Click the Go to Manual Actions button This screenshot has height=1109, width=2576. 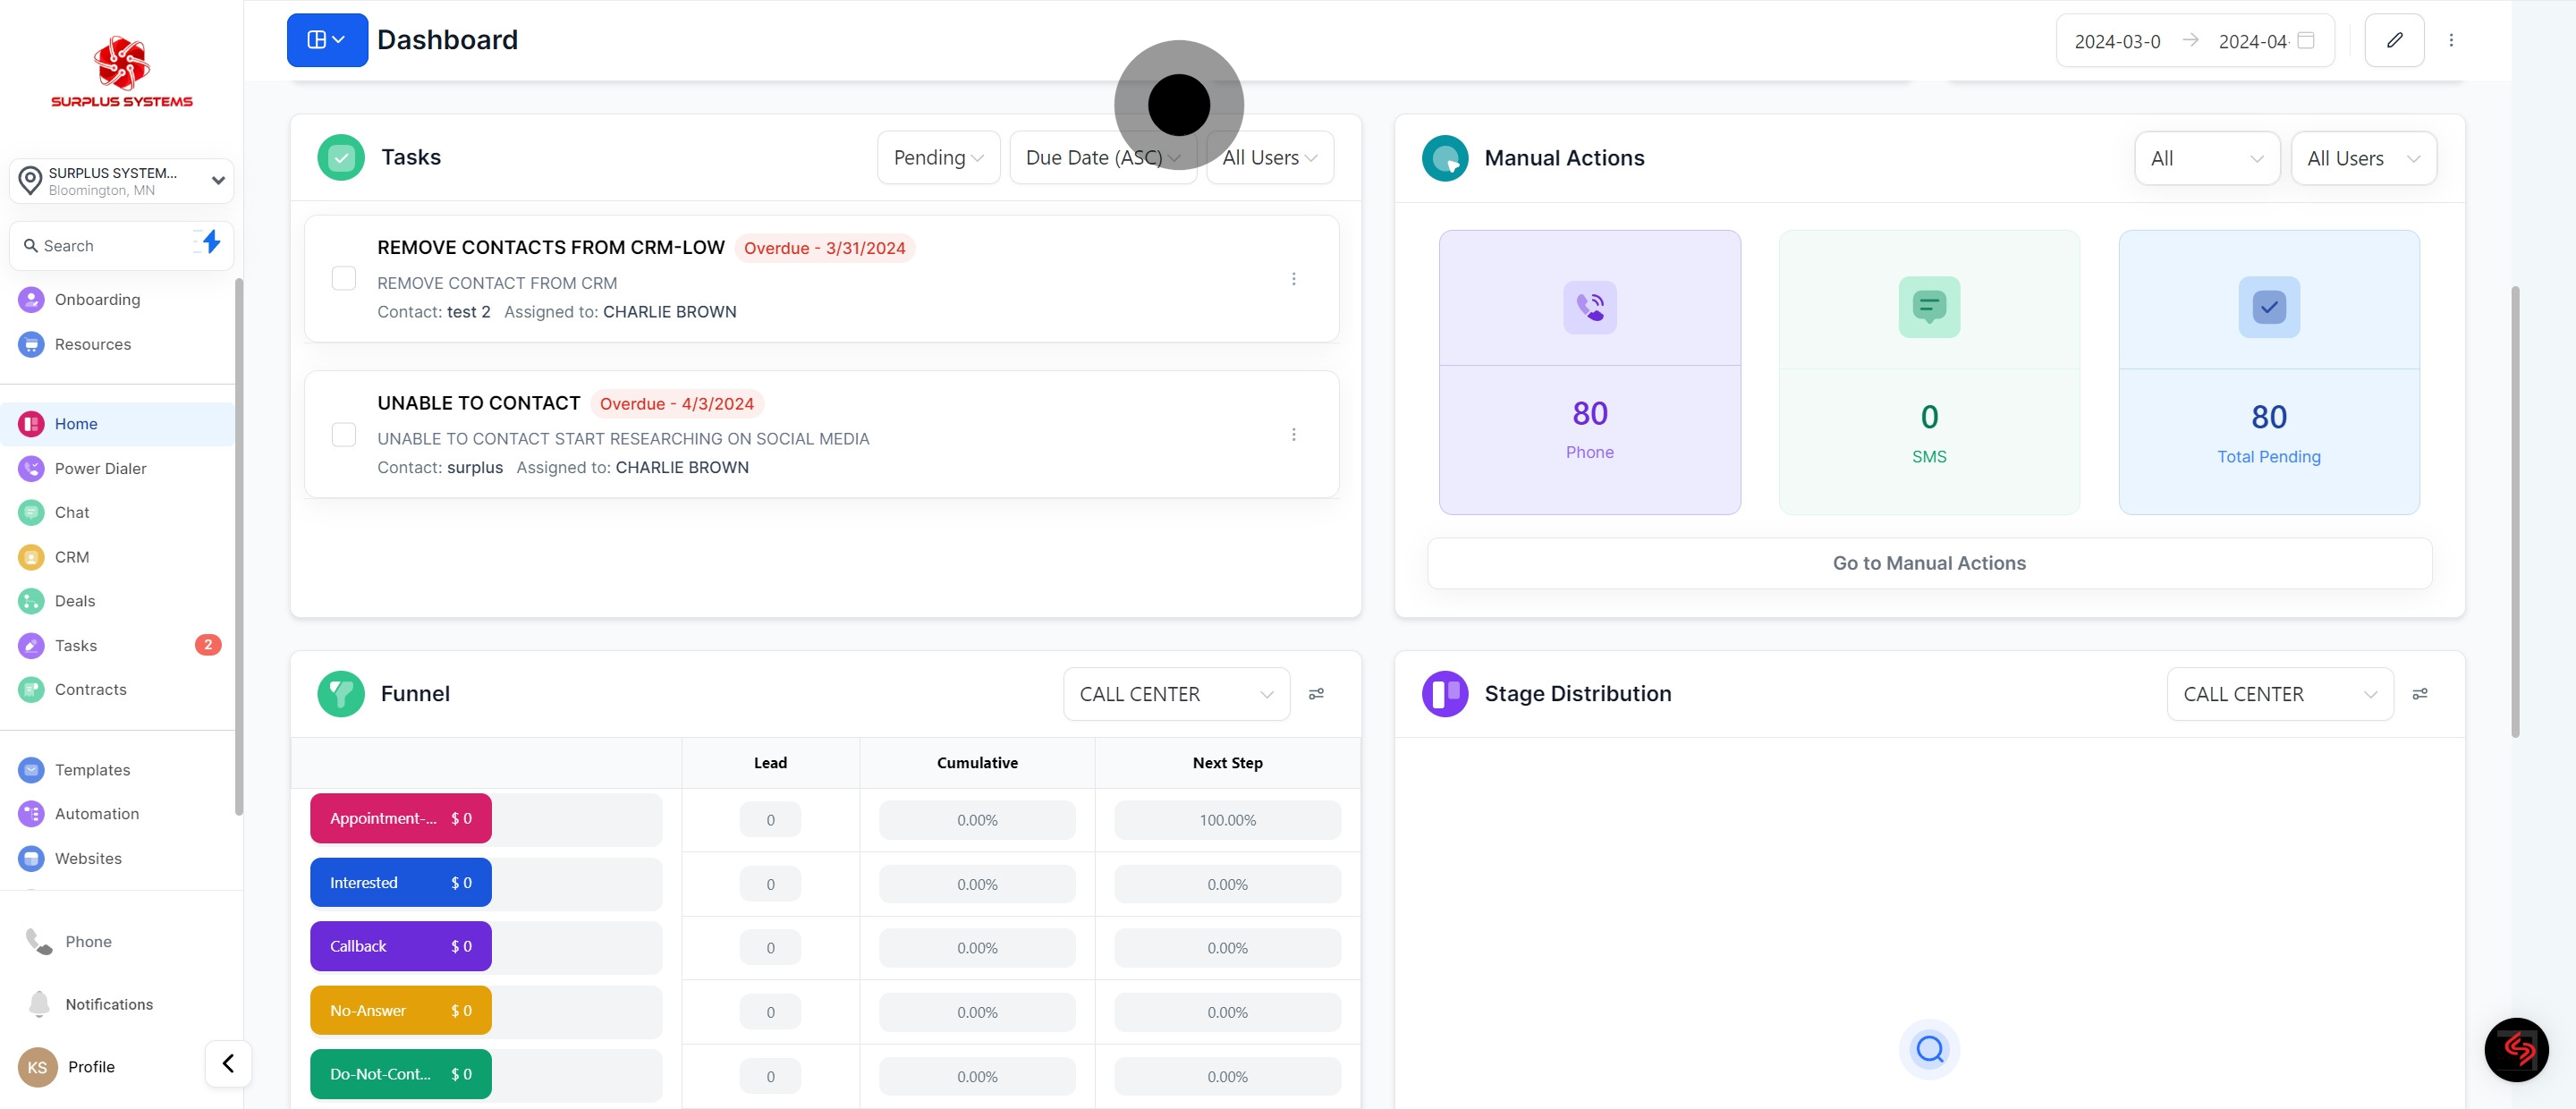1928,563
